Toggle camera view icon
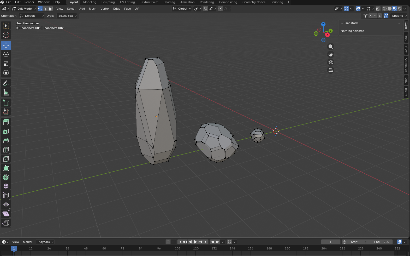 click(331, 62)
